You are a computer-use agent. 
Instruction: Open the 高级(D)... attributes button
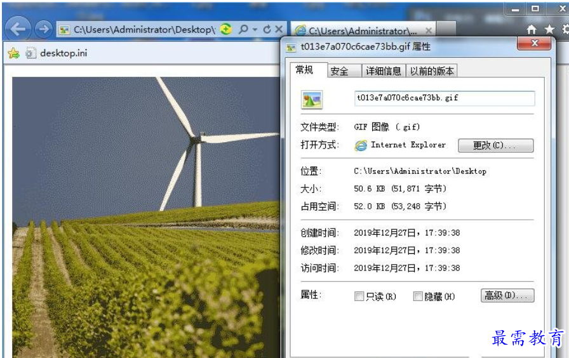tap(507, 296)
